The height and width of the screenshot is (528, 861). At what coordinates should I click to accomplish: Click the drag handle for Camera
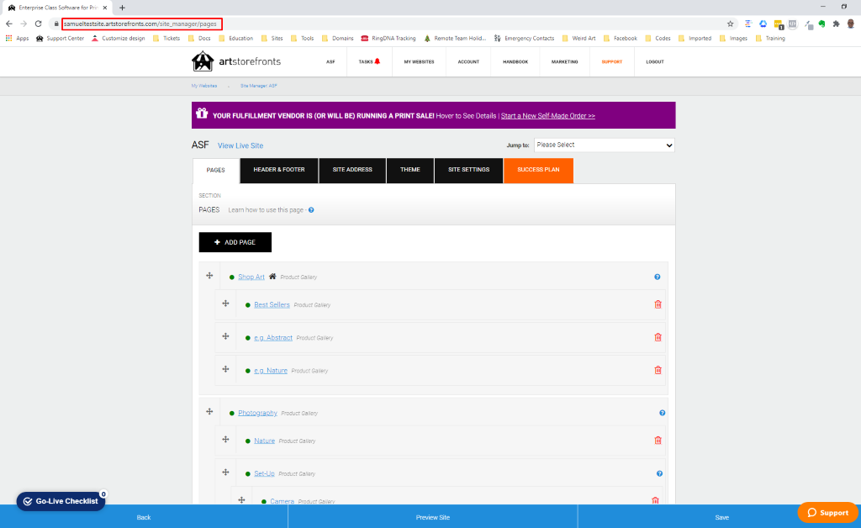click(241, 499)
